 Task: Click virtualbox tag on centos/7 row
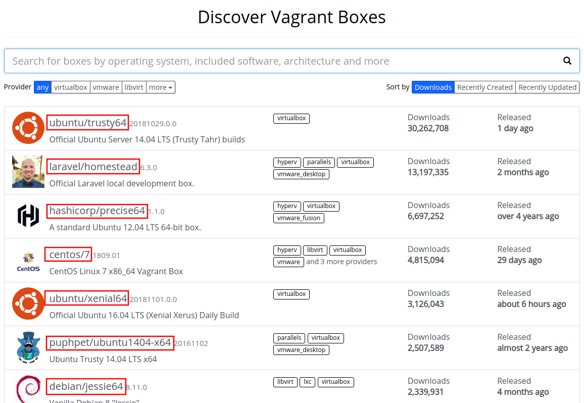pyautogui.click(x=348, y=250)
